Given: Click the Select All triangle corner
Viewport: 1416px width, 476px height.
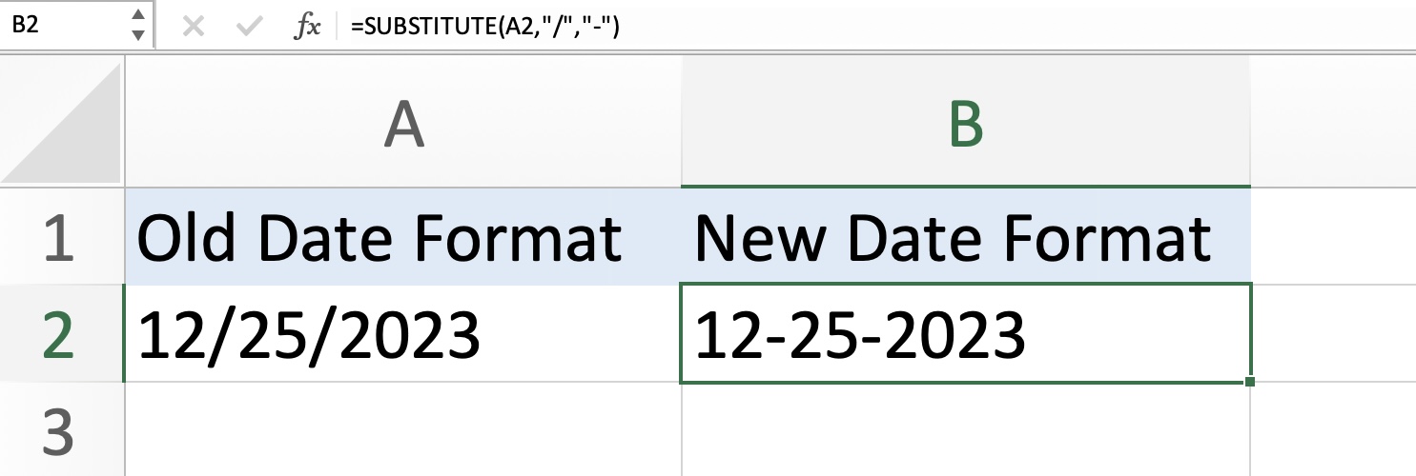Looking at the screenshot, I should click(x=62, y=123).
